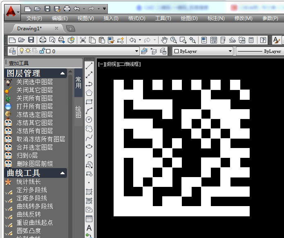Viewport: 284px width, 238px height.
Task: Collapse the 图层管理 section
Action: pyautogui.click(x=62, y=73)
